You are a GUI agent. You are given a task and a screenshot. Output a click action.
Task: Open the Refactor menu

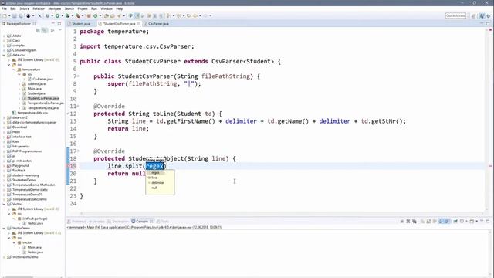[x=39, y=8]
